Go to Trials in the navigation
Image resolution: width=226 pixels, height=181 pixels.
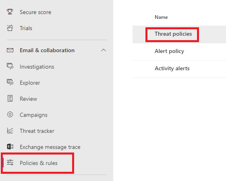[26, 28]
